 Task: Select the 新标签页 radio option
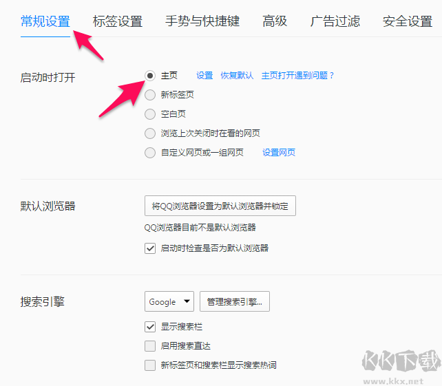click(150, 95)
